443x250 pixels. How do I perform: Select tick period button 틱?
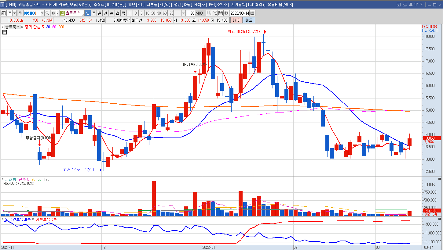point(123,13)
